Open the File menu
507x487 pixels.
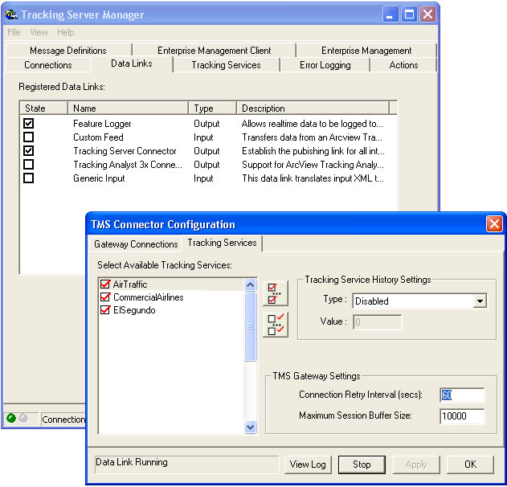tap(14, 32)
